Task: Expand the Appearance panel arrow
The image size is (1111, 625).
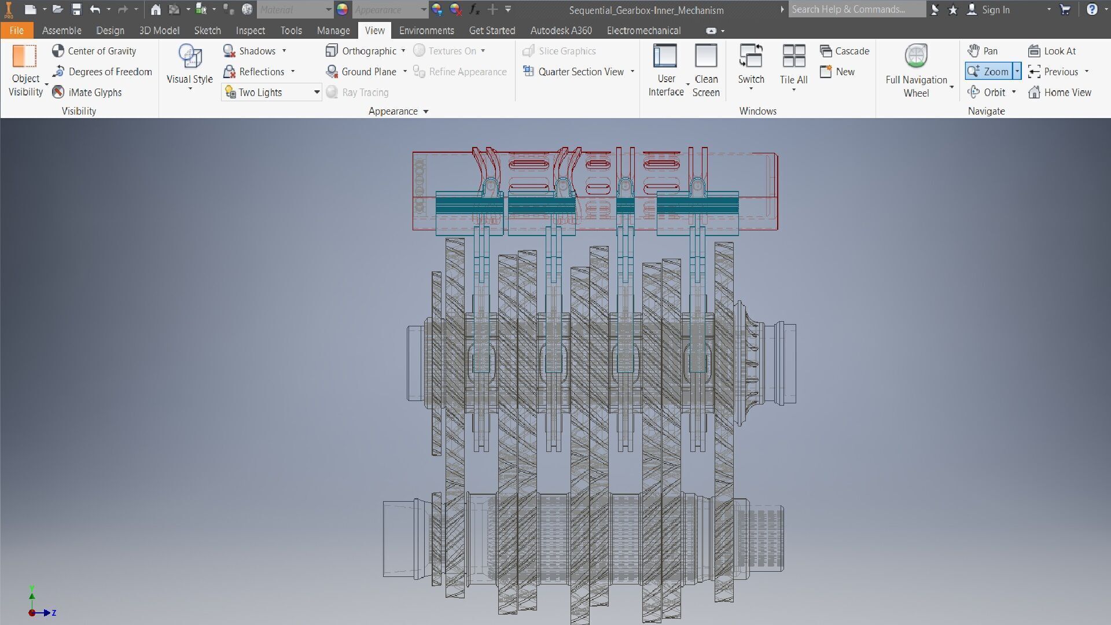Action: click(426, 111)
